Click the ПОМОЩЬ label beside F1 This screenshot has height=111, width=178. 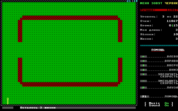(x=171, y=97)
